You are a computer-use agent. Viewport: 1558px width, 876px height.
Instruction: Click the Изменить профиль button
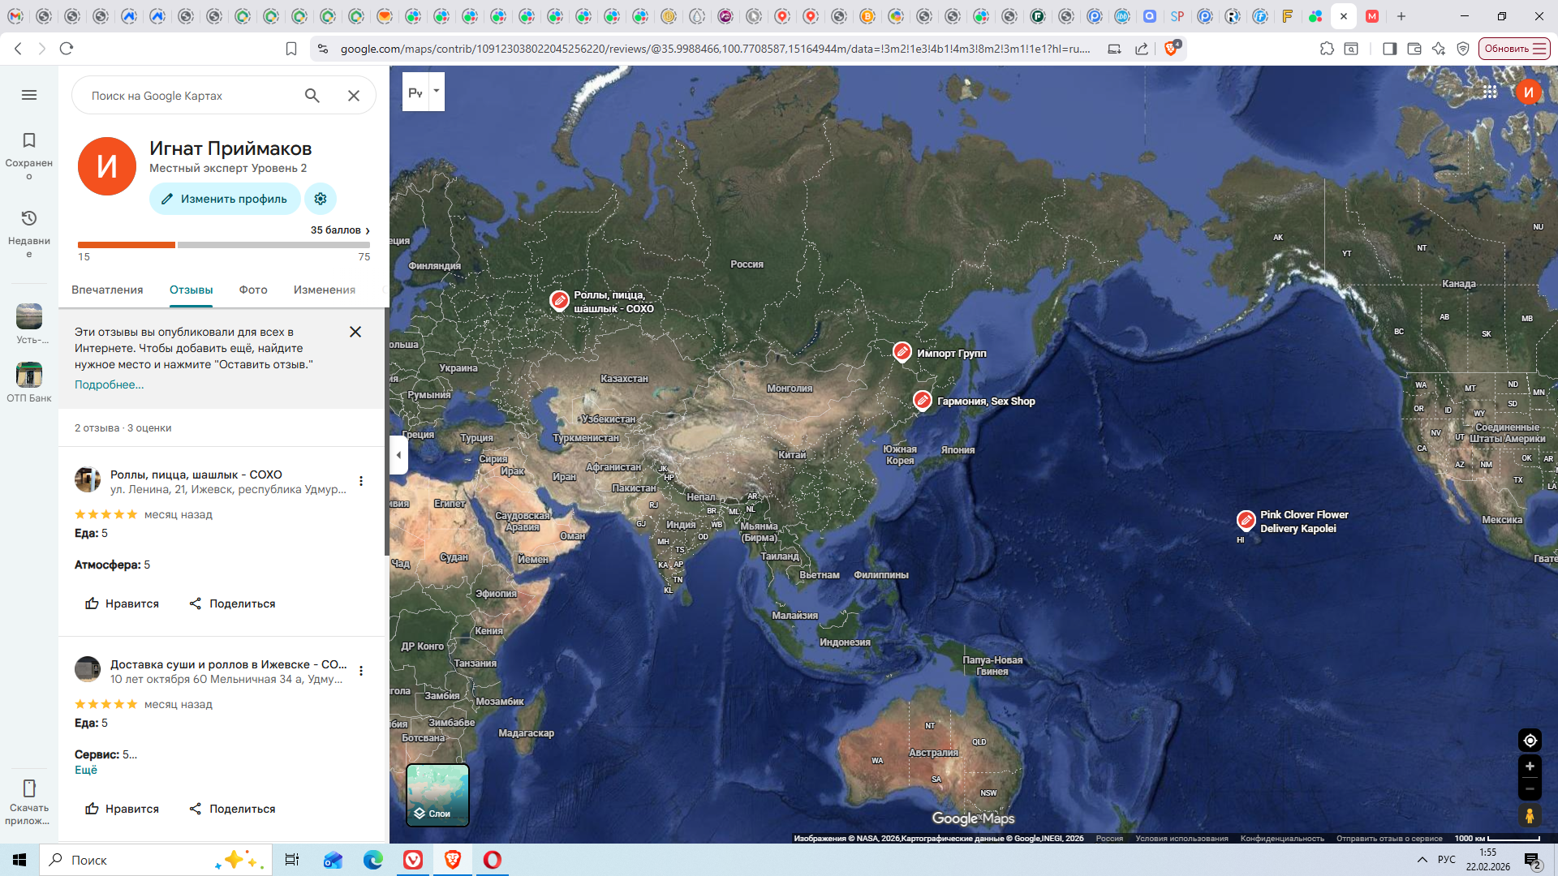click(x=225, y=199)
